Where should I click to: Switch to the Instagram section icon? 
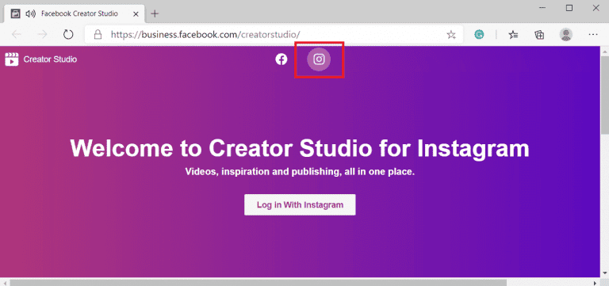click(319, 59)
